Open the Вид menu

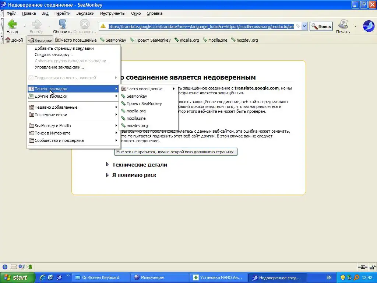[x=45, y=13]
